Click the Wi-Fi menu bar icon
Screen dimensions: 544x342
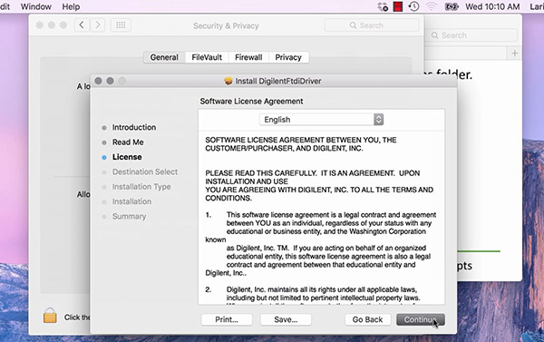432,6
